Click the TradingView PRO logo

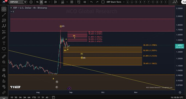pos(15,87)
